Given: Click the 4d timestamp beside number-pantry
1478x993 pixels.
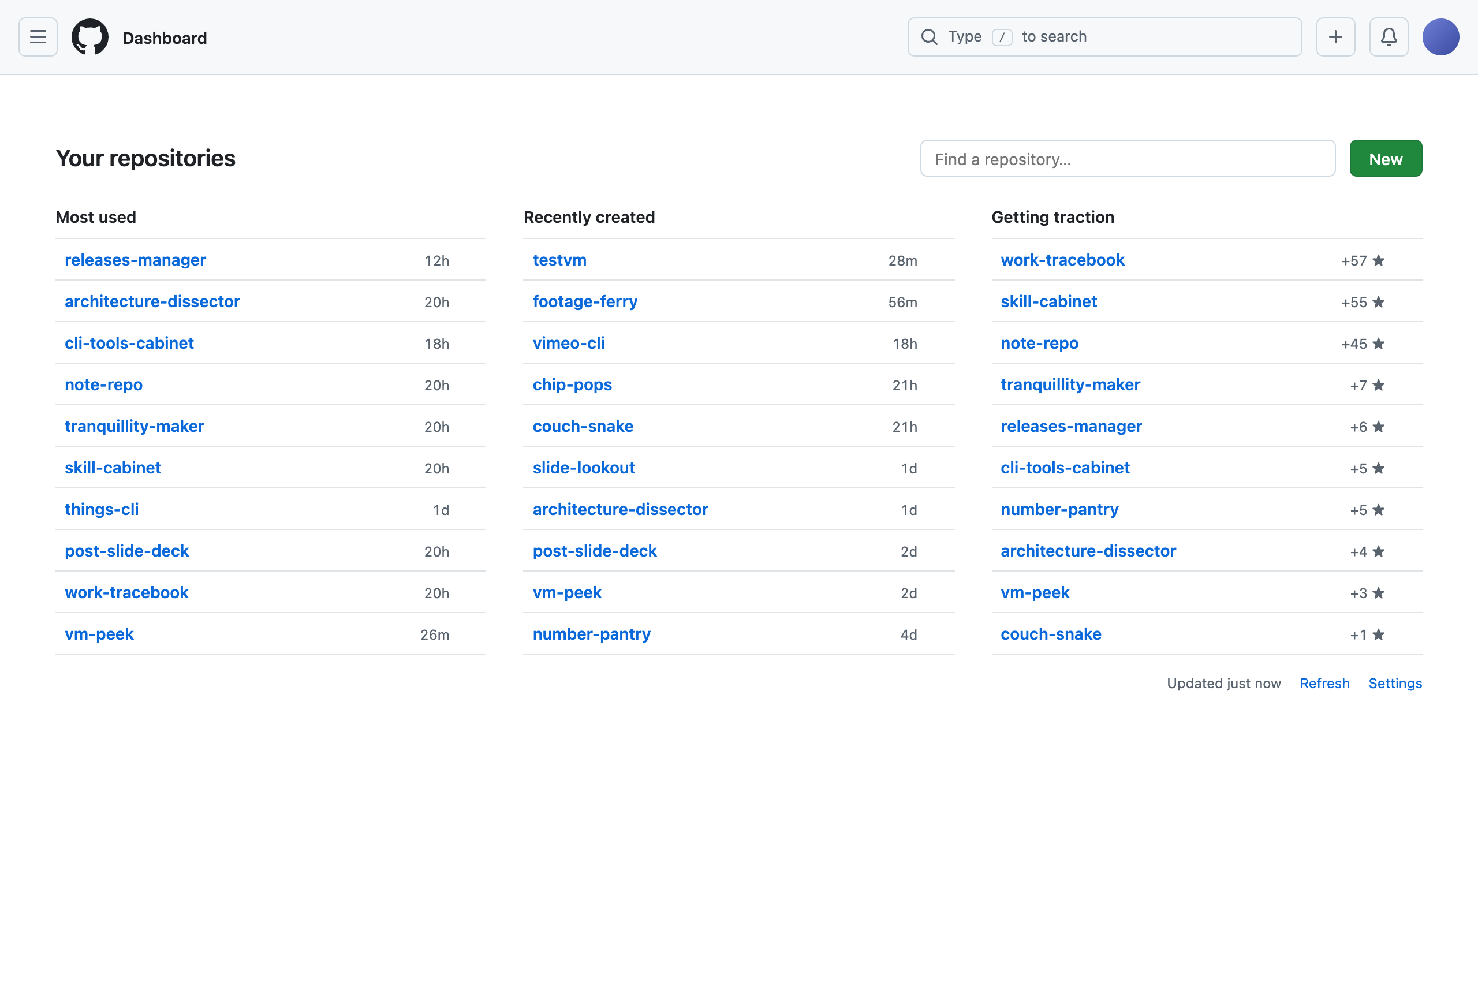Looking at the screenshot, I should pos(909,634).
